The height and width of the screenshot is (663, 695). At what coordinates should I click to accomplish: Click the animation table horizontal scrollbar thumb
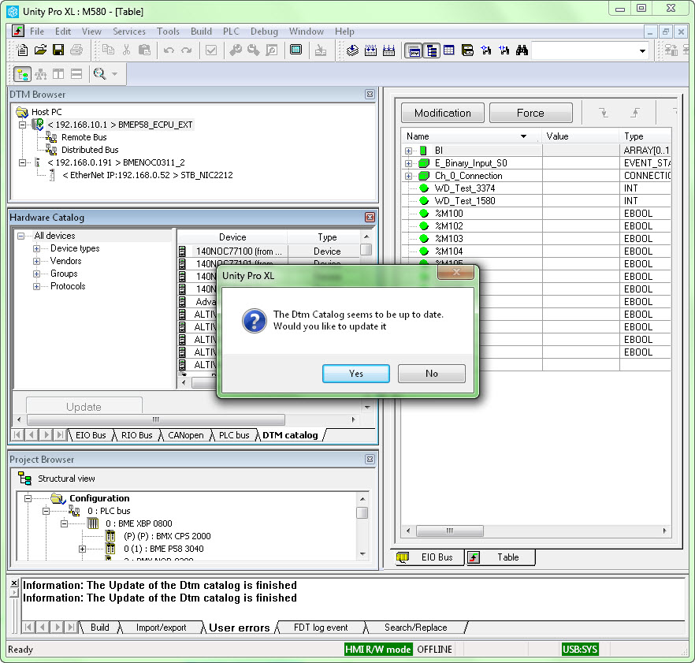pos(449,531)
